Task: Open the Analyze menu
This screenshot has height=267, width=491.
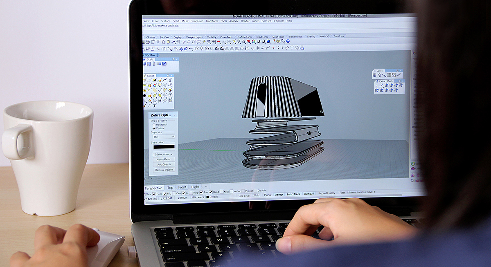Action: pyautogui.click(x=234, y=21)
